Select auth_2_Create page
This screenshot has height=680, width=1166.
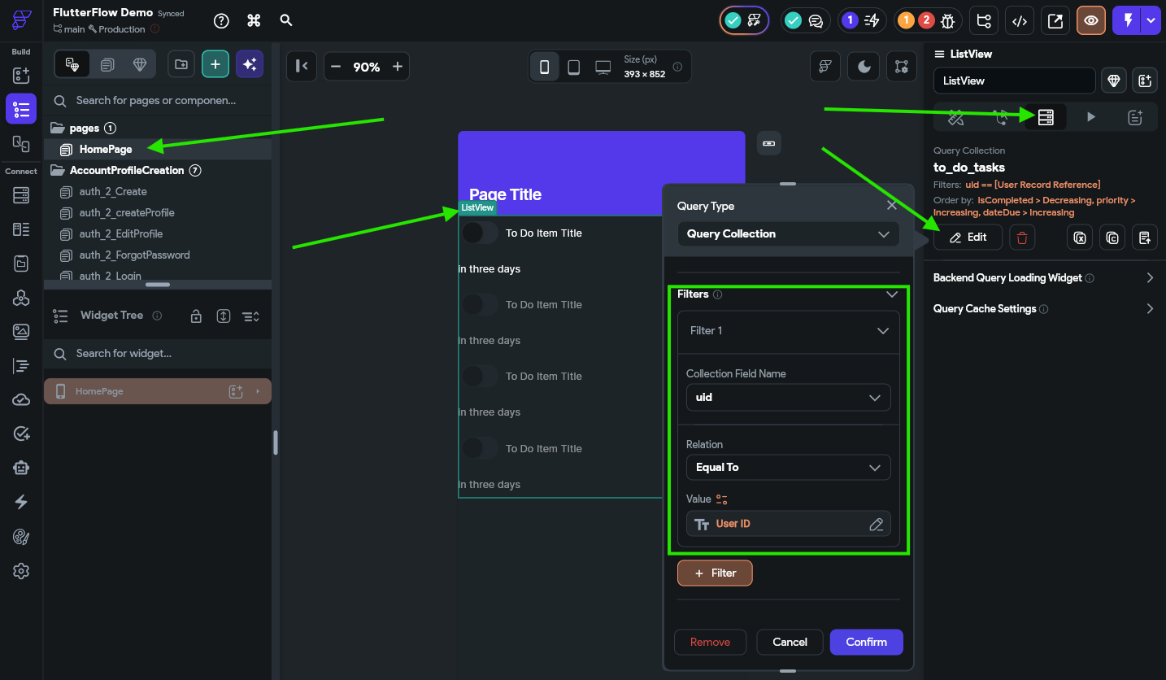click(x=113, y=192)
